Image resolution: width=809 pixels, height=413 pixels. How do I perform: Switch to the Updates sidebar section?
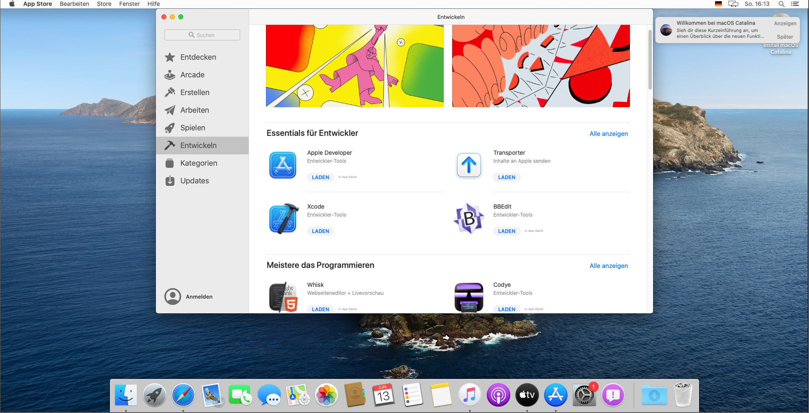194,181
